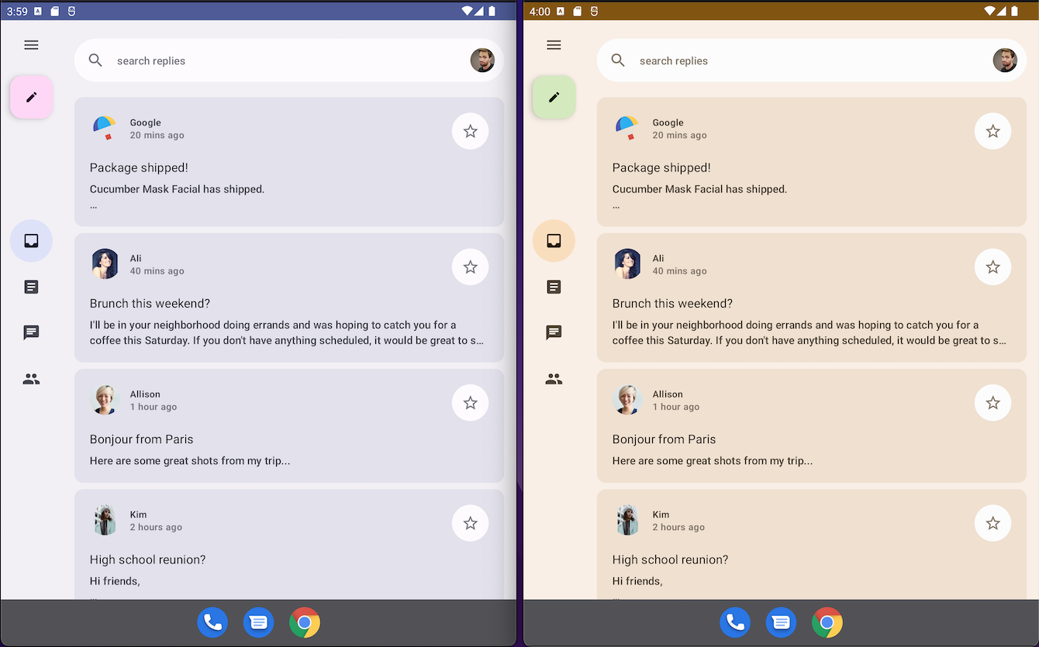Open the Messages app in the dock under the beige window
Viewport: 1039px width, 647px height.
[781, 622]
